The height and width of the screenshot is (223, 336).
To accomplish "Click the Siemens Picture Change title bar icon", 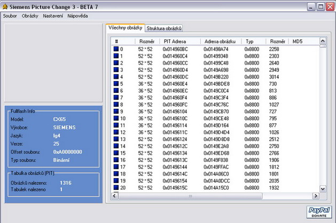I will point(5,7).
